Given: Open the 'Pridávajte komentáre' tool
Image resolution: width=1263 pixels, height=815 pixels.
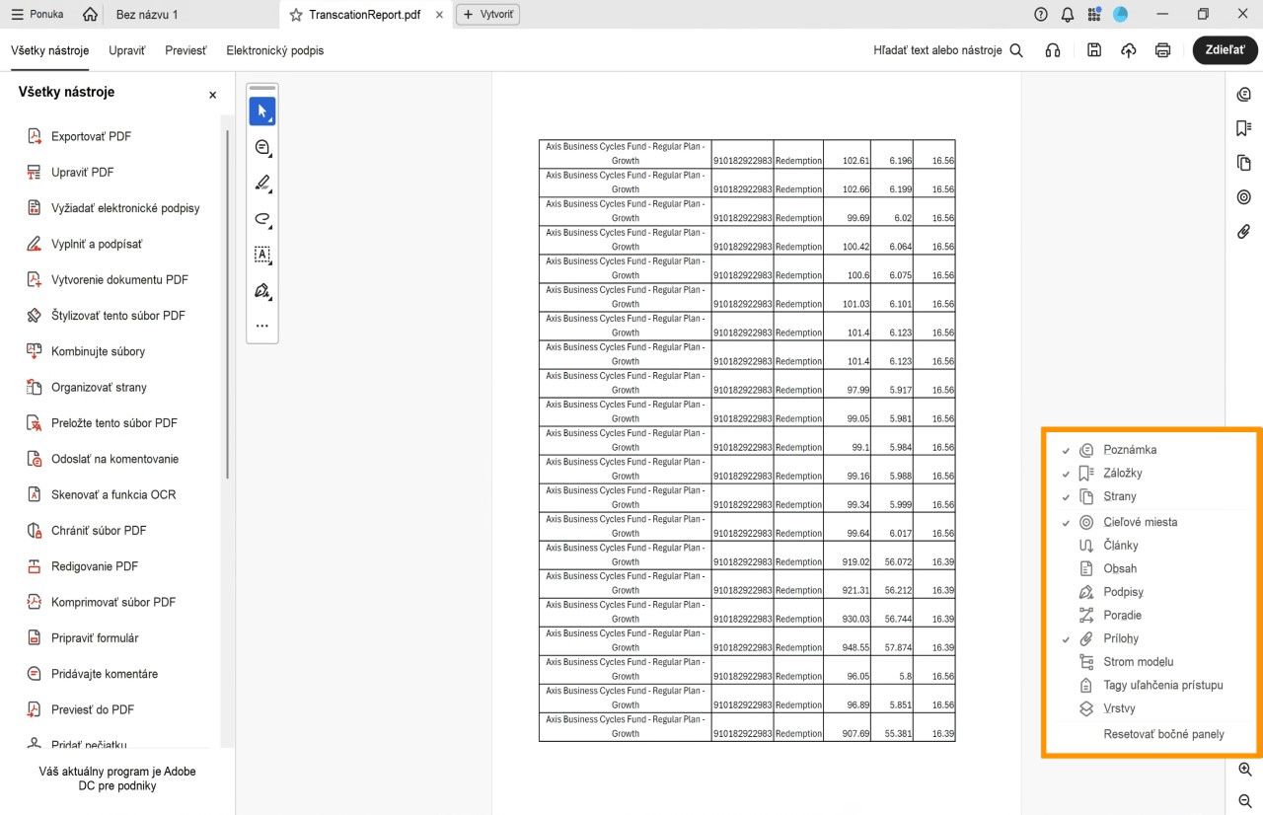Looking at the screenshot, I should pyautogui.click(x=93, y=674).
